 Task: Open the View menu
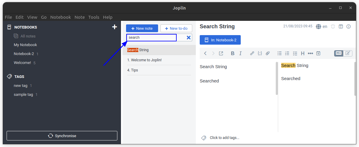pyautogui.click(x=32, y=17)
